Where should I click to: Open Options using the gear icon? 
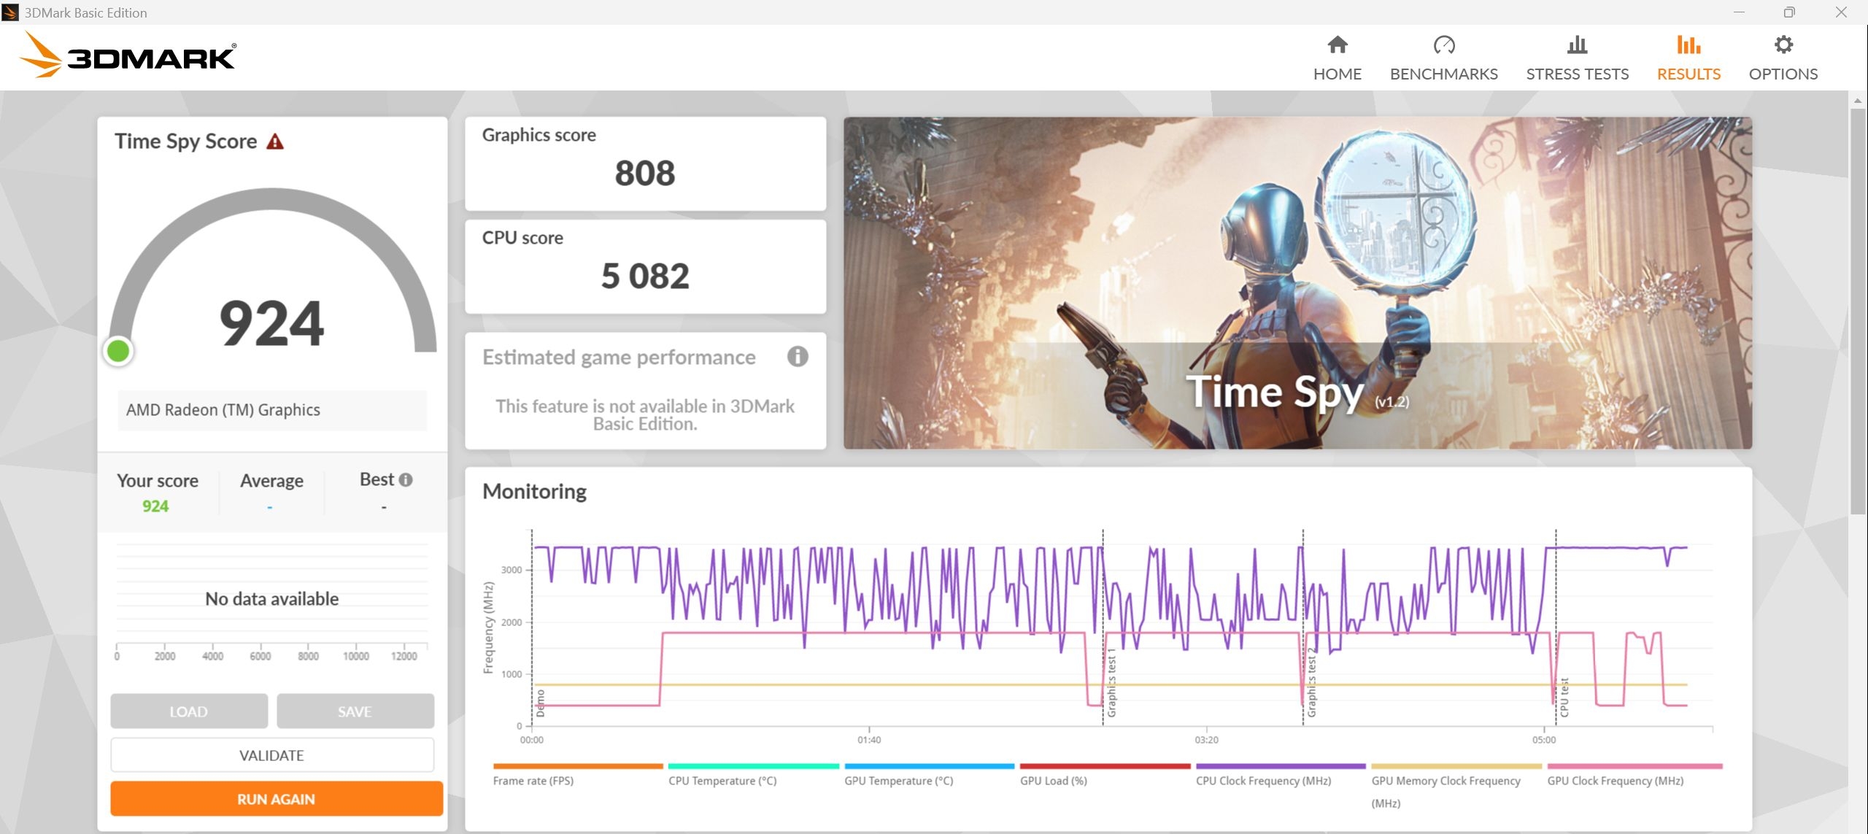click(1783, 45)
